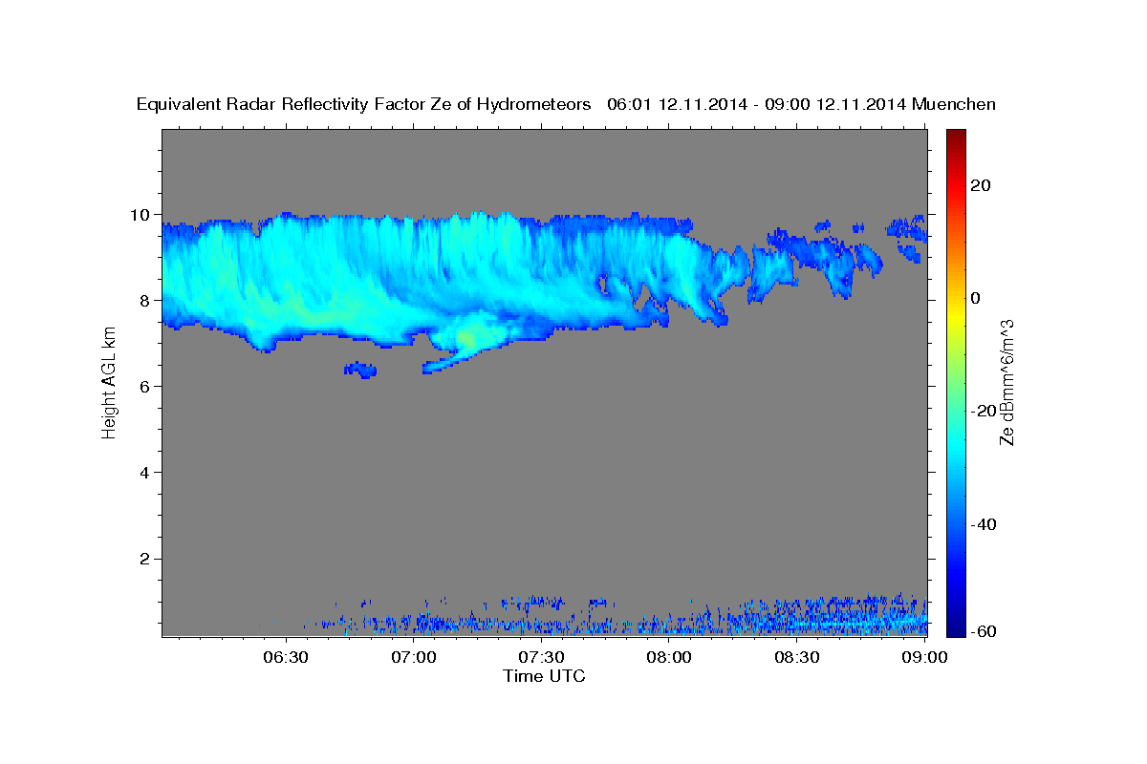Click the colorbar value label -20
Image resolution: width=1147 pixels, height=764 pixels.
click(x=984, y=411)
